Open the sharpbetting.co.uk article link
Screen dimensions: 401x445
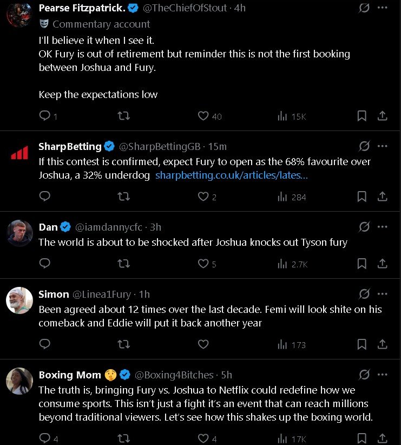tap(232, 175)
